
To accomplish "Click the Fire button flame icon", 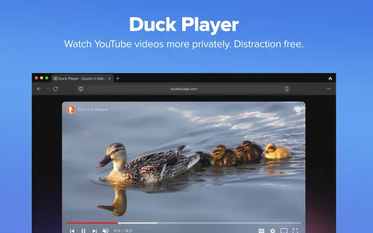I will pos(330,78).
